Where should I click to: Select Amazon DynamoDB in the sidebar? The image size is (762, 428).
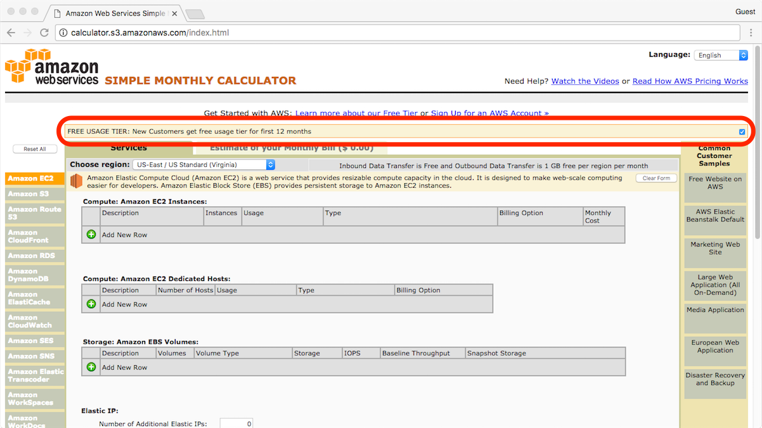[x=35, y=275]
